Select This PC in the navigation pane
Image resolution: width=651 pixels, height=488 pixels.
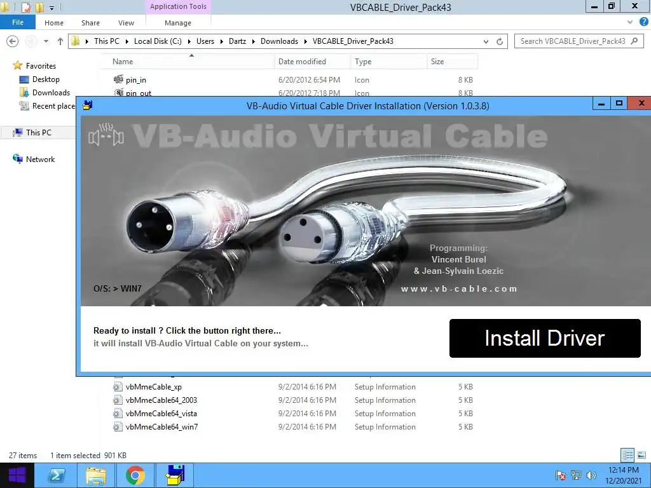tap(39, 132)
